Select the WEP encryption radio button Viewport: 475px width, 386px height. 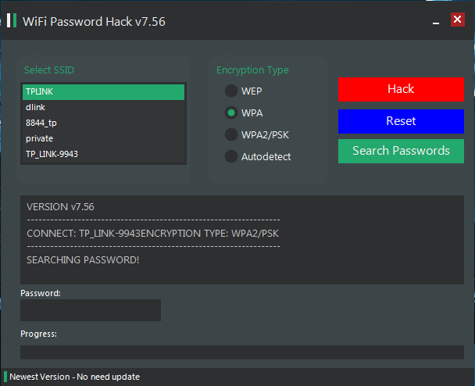231,91
